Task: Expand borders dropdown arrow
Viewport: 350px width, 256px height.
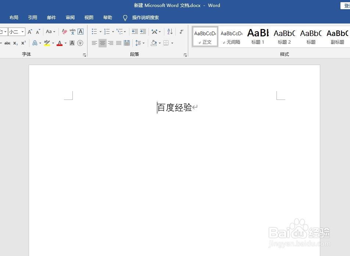Action: pos(172,43)
